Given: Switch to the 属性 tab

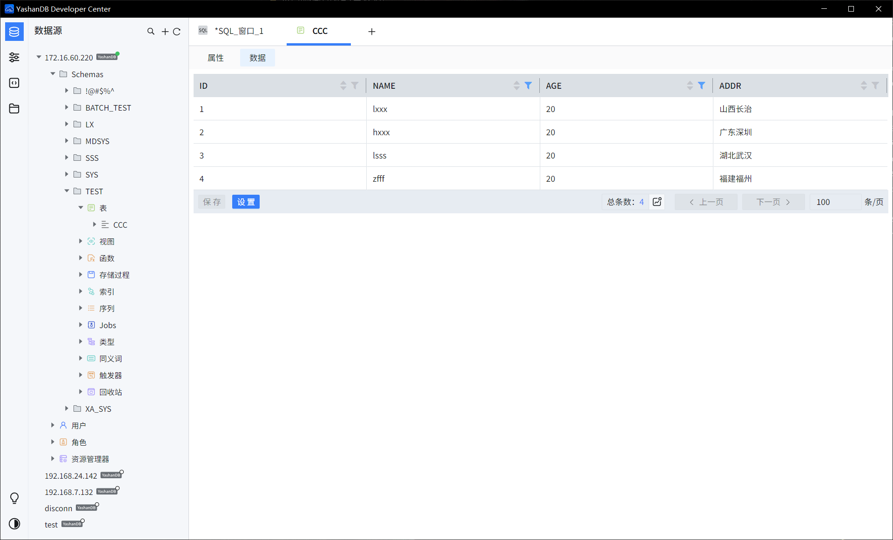Looking at the screenshot, I should click(215, 58).
